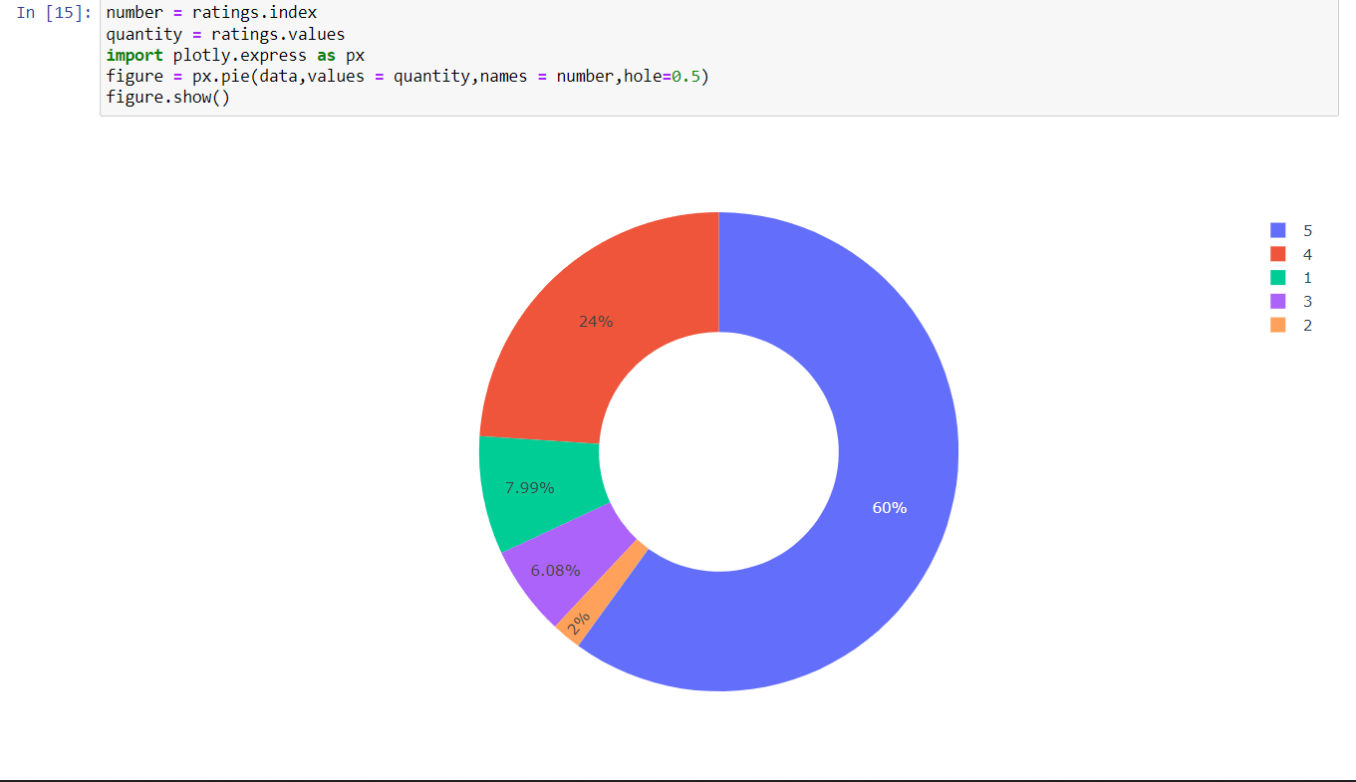Toggle rating 2 visibility in the legend

[1295, 325]
